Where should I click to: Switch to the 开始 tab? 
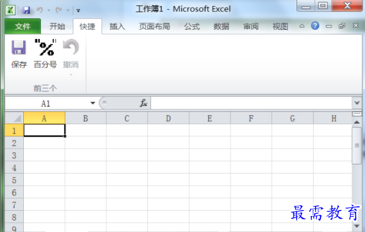[57, 26]
